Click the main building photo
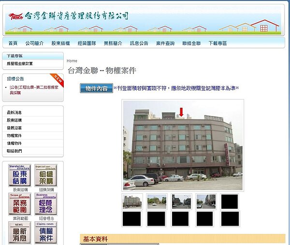 (x=183, y=145)
